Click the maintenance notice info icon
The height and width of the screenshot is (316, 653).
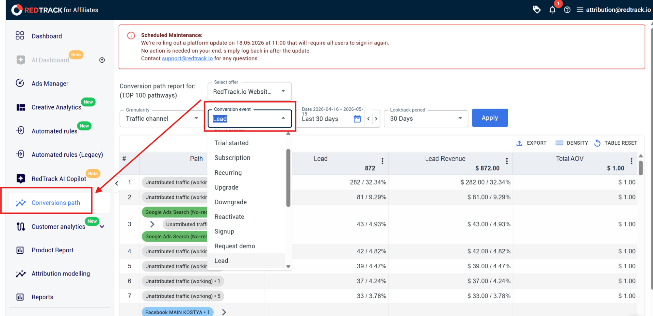point(131,36)
